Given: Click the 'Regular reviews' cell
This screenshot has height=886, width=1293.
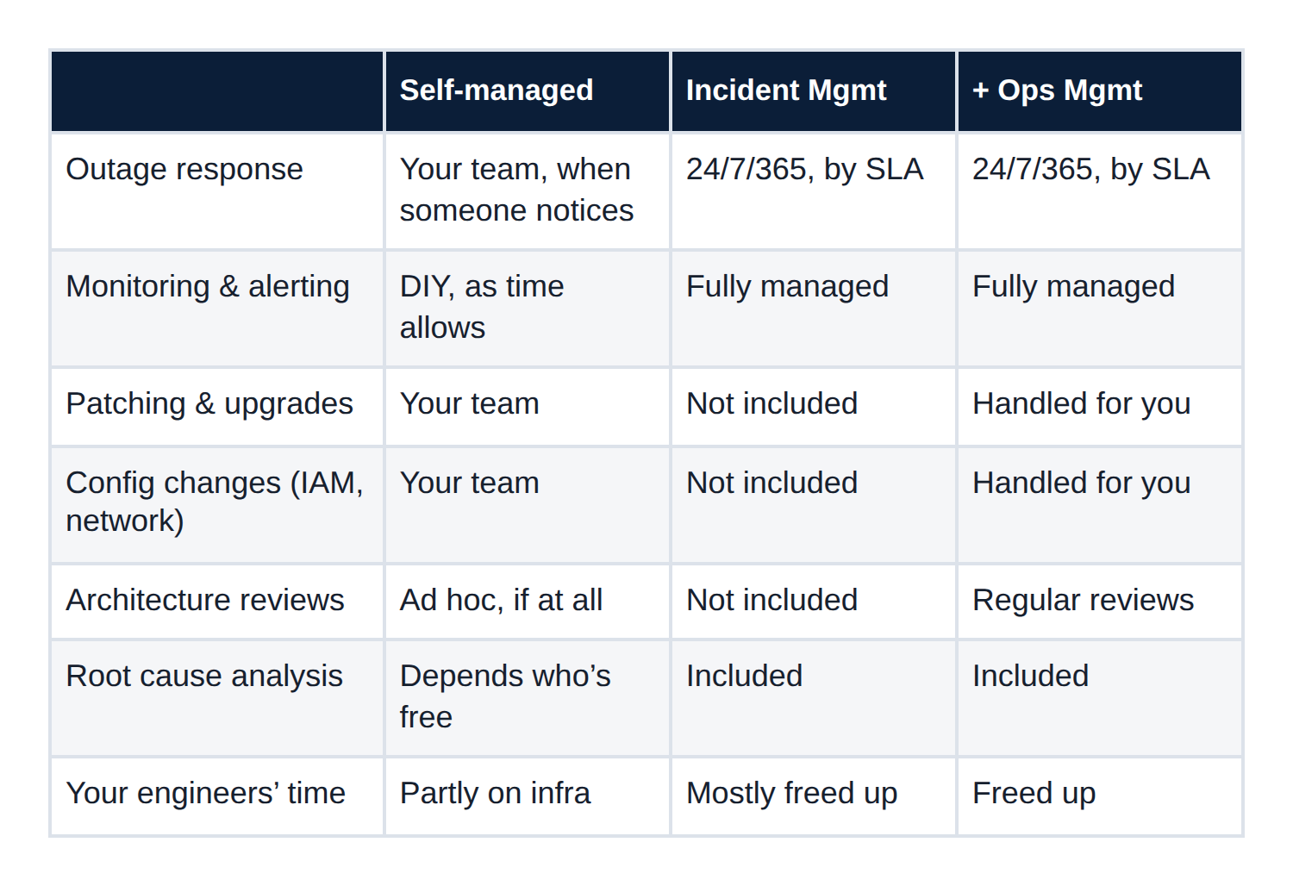Looking at the screenshot, I should click(x=1099, y=602).
